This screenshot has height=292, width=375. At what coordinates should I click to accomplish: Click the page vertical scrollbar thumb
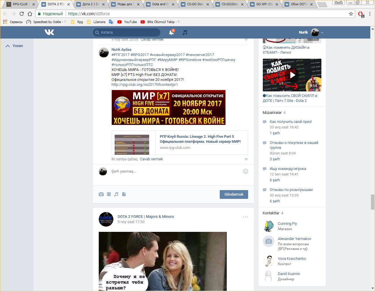(373, 202)
